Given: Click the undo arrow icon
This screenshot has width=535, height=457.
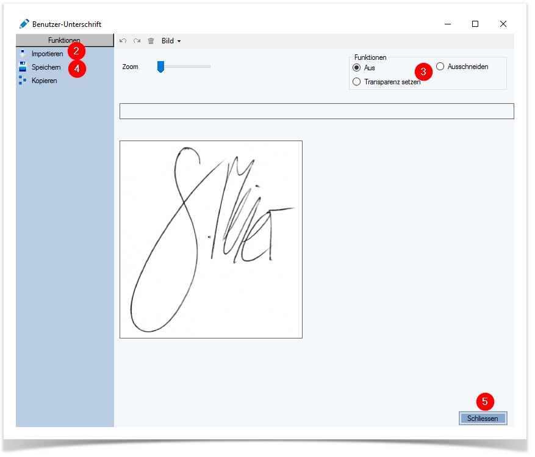Looking at the screenshot, I should tap(123, 41).
